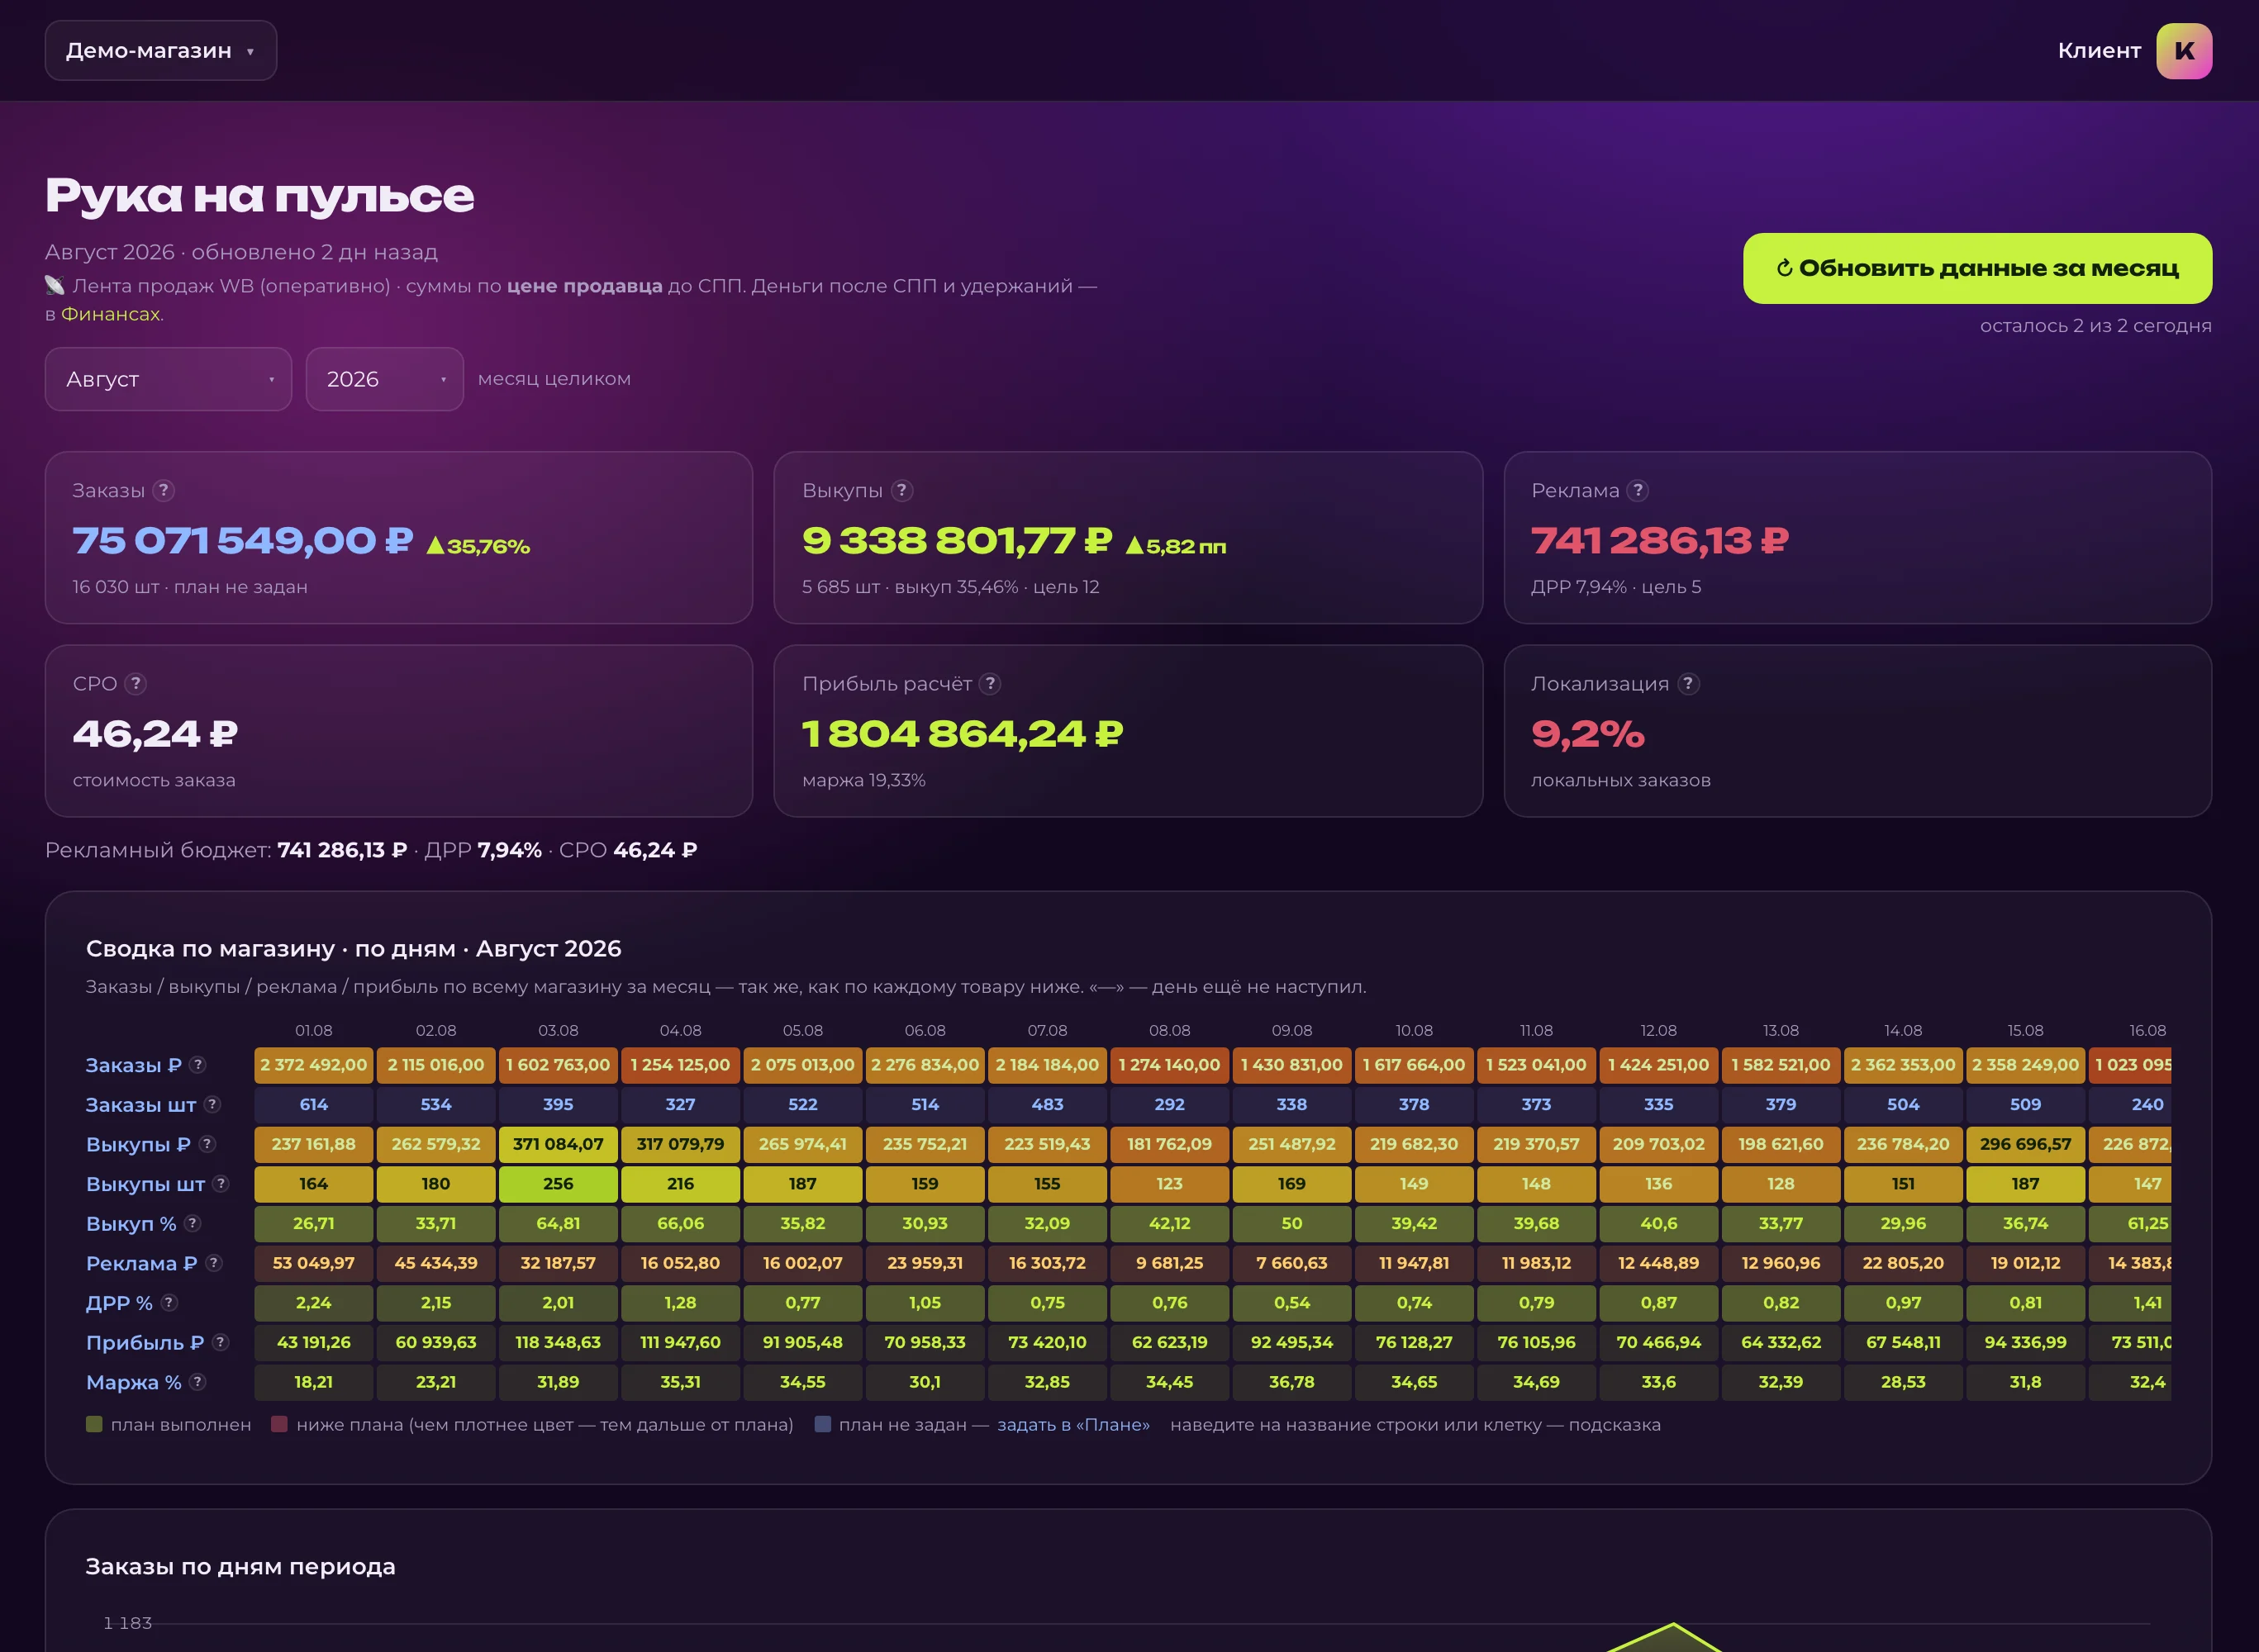Click the Локализация value 9,2%
This screenshot has height=1652, width=2259.
pos(1588,734)
